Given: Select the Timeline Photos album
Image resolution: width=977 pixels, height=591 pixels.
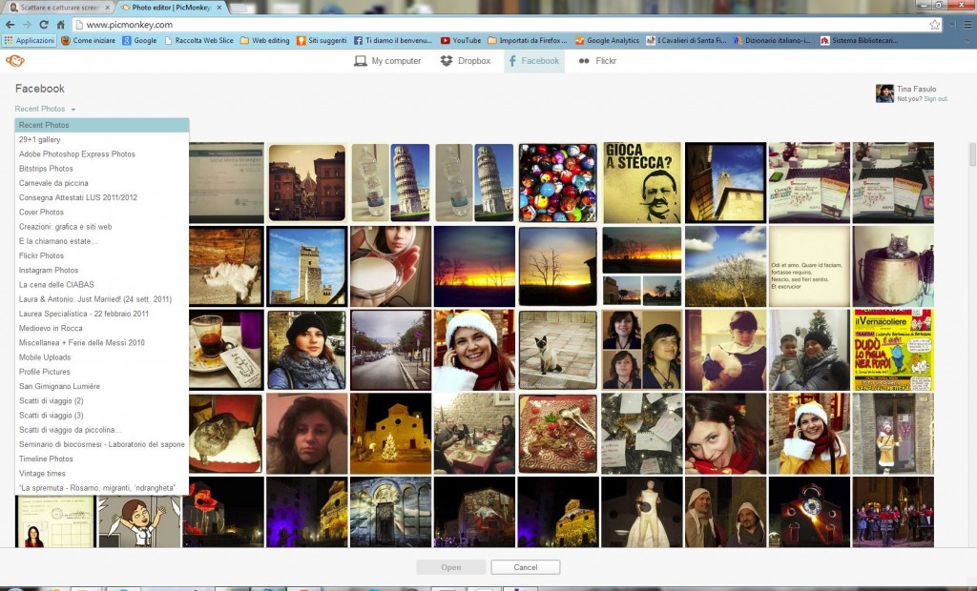Looking at the screenshot, I should pos(101,459).
